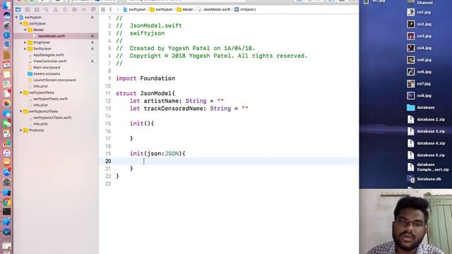Click the 'trackCensoredName' declaration line
452x254 pixels.
(189, 109)
